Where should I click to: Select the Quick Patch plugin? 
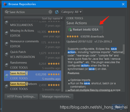pos(33,54)
